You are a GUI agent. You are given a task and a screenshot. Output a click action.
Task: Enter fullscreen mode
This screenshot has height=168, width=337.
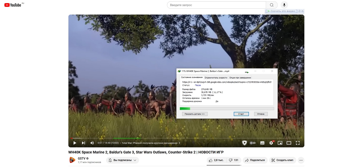(x=298, y=143)
